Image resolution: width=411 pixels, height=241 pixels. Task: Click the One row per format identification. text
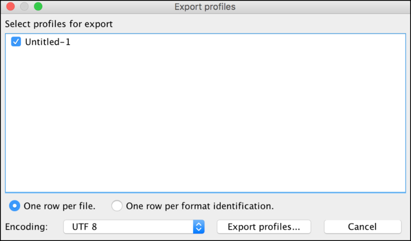(200, 206)
